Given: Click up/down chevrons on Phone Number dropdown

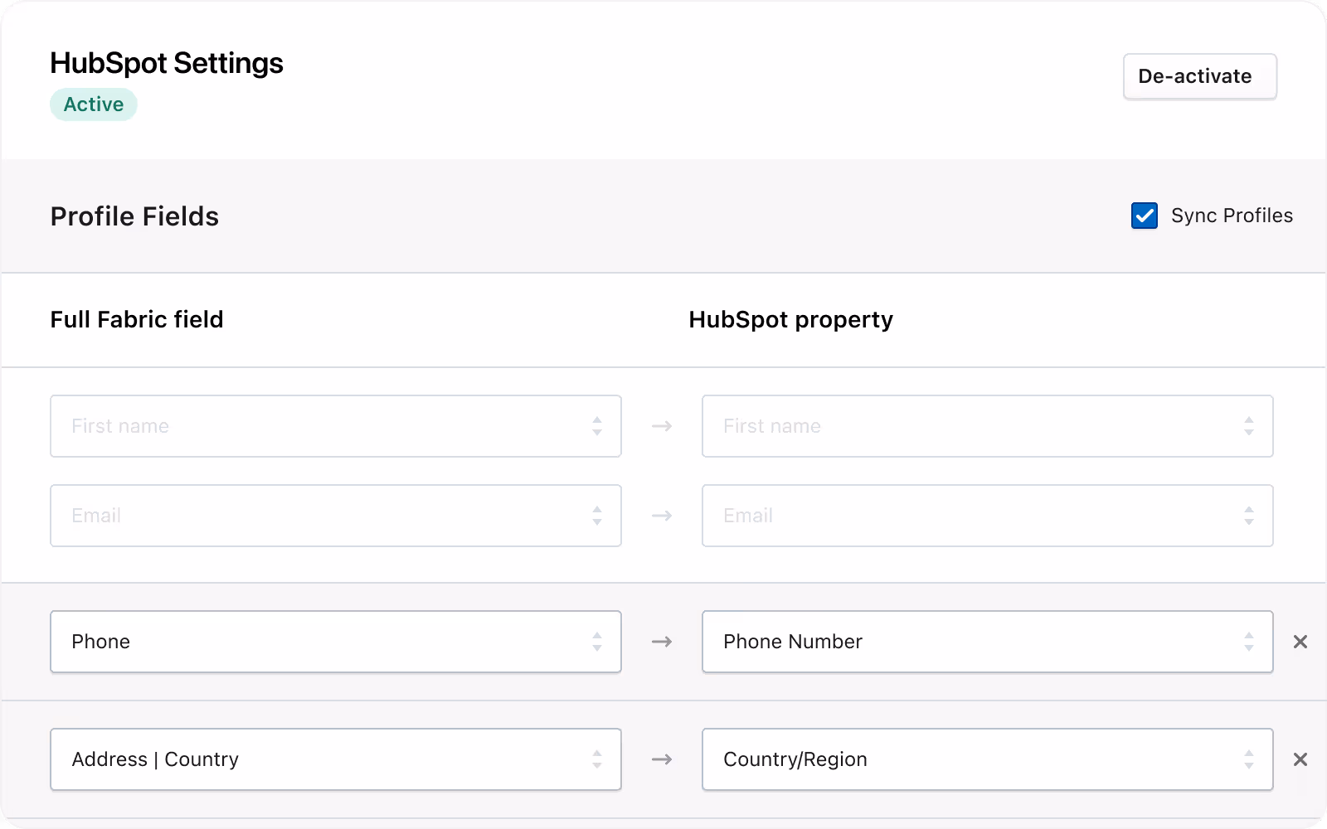Looking at the screenshot, I should click(x=1248, y=642).
